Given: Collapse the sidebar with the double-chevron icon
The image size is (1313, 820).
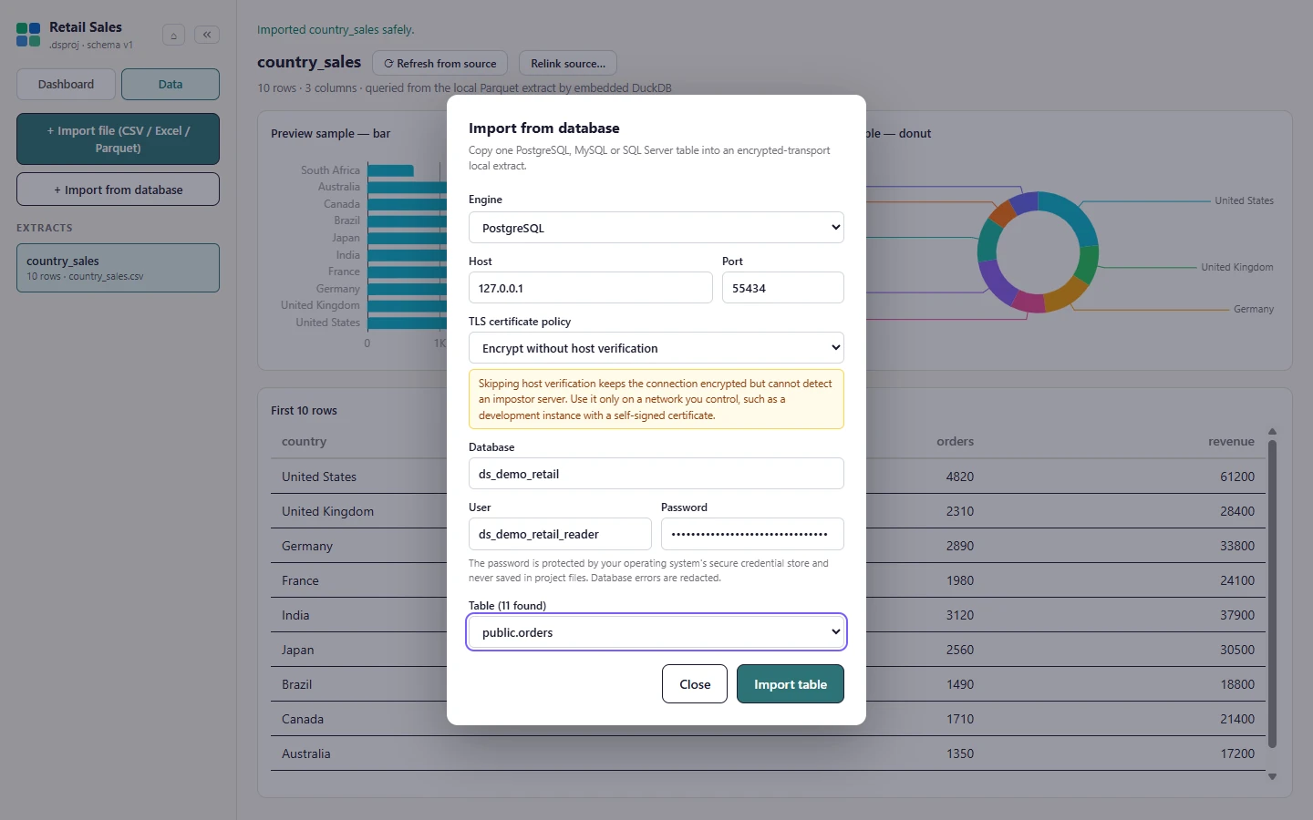Looking at the screenshot, I should [207, 35].
